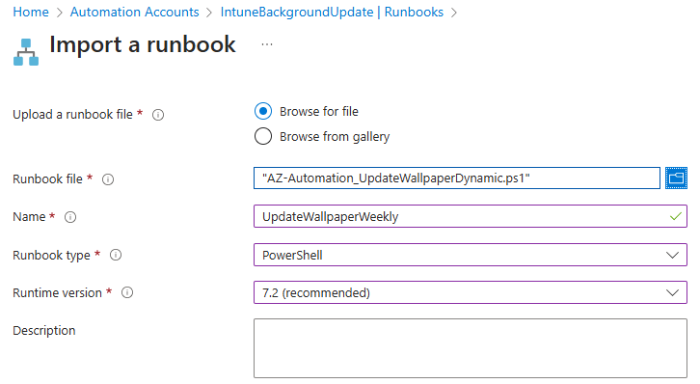
Task: Click into the Description text area
Action: [471, 348]
